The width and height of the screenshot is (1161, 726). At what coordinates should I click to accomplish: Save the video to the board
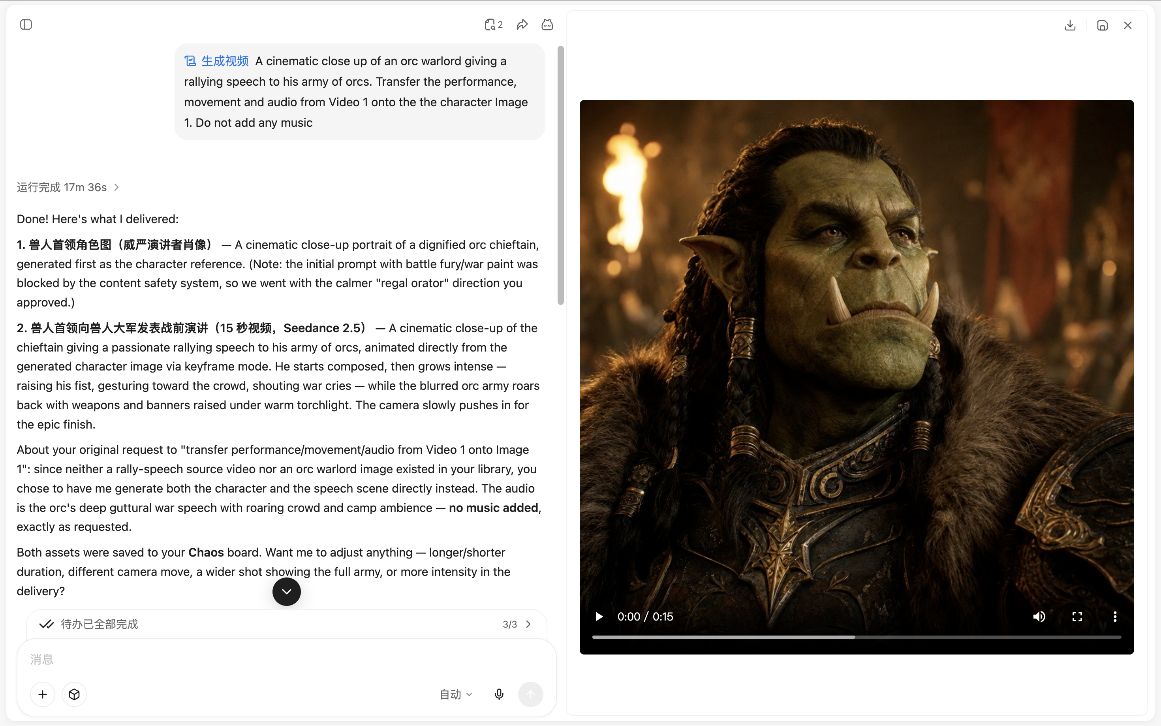point(1103,25)
